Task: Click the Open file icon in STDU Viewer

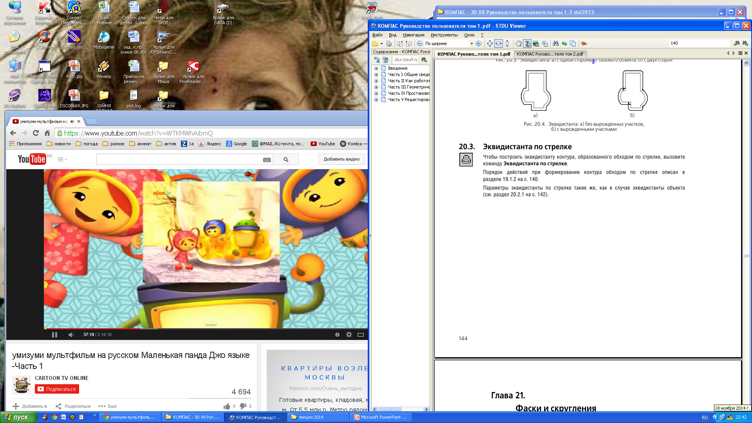Action: 375,43
